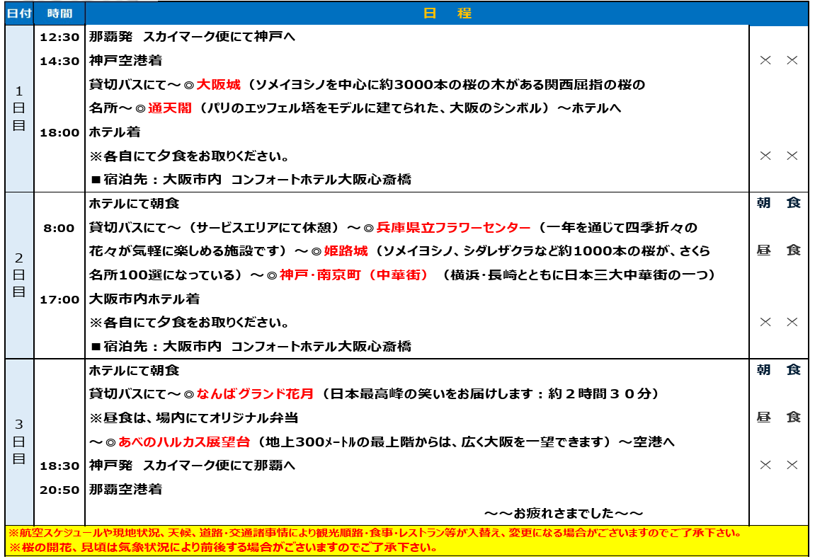Click the yellow 桜の開花 notice line
The height and width of the screenshot is (559, 815).
223,548
